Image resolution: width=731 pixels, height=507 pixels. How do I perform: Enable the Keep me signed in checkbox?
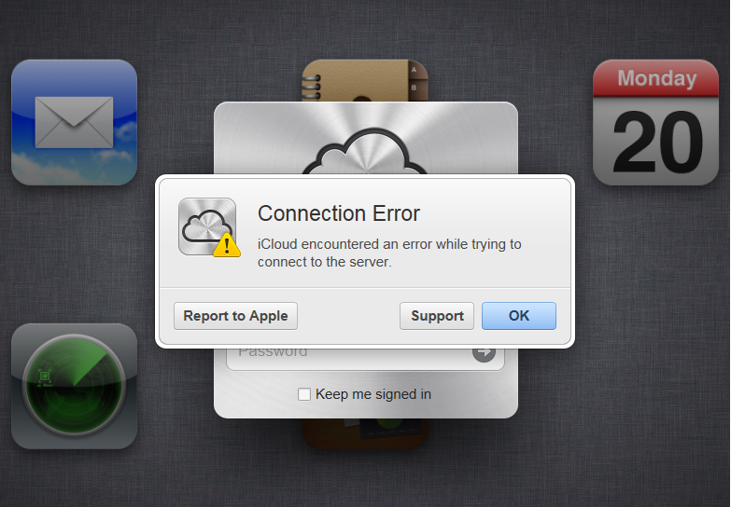pos(304,394)
